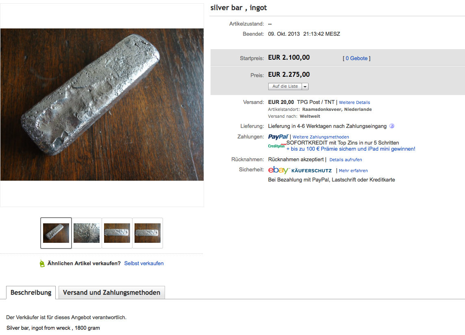This screenshot has height=335, width=465.
Task: Open the 0 Gebote bids link
Action: [x=356, y=58]
